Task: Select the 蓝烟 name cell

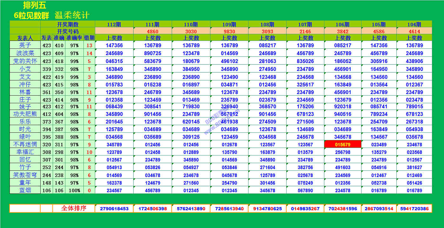Action: [25, 190]
